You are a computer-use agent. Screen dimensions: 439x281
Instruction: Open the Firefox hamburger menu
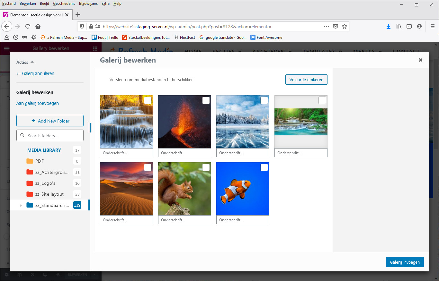click(x=432, y=26)
